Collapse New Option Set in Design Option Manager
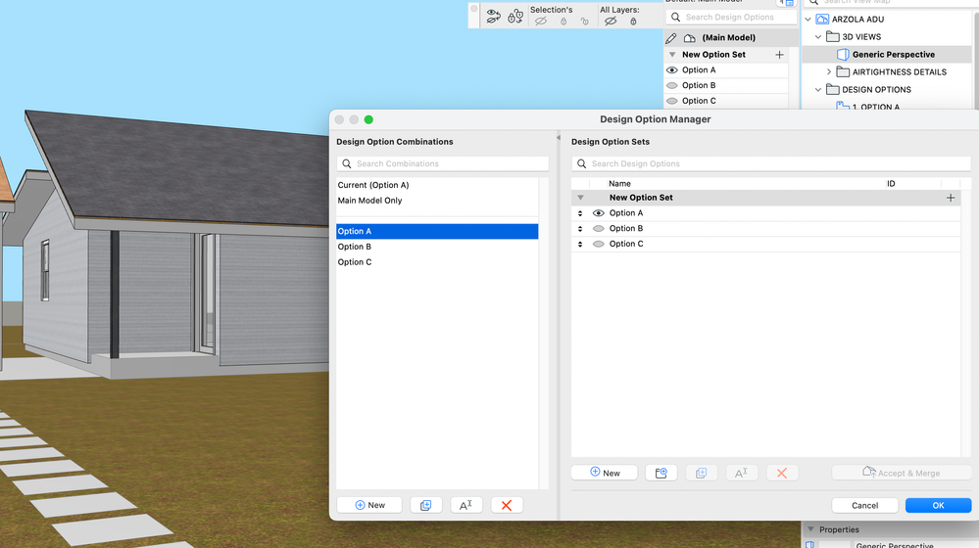 [x=581, y=198]
